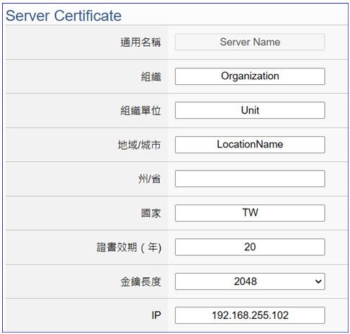This screenshot has width=350, height=334.
Task: Select the 組織單位 label text
Action: (x=140, y=111)
